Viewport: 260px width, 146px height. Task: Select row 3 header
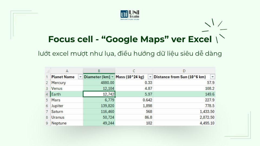pos(48,88)
